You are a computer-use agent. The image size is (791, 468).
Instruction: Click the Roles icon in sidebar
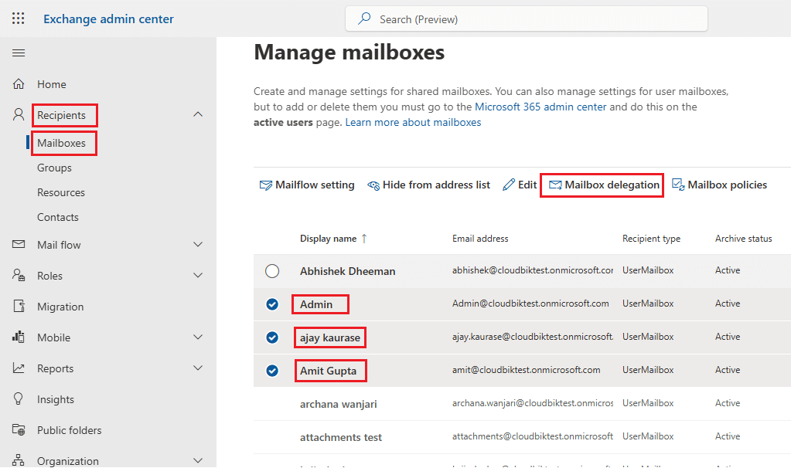(x=19, y=275)
